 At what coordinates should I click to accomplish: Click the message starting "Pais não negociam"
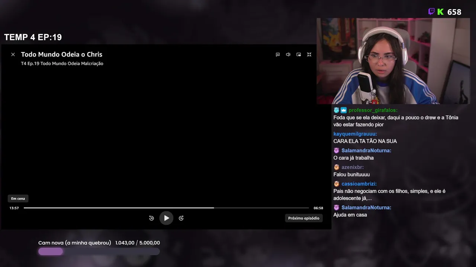point(389,195)
